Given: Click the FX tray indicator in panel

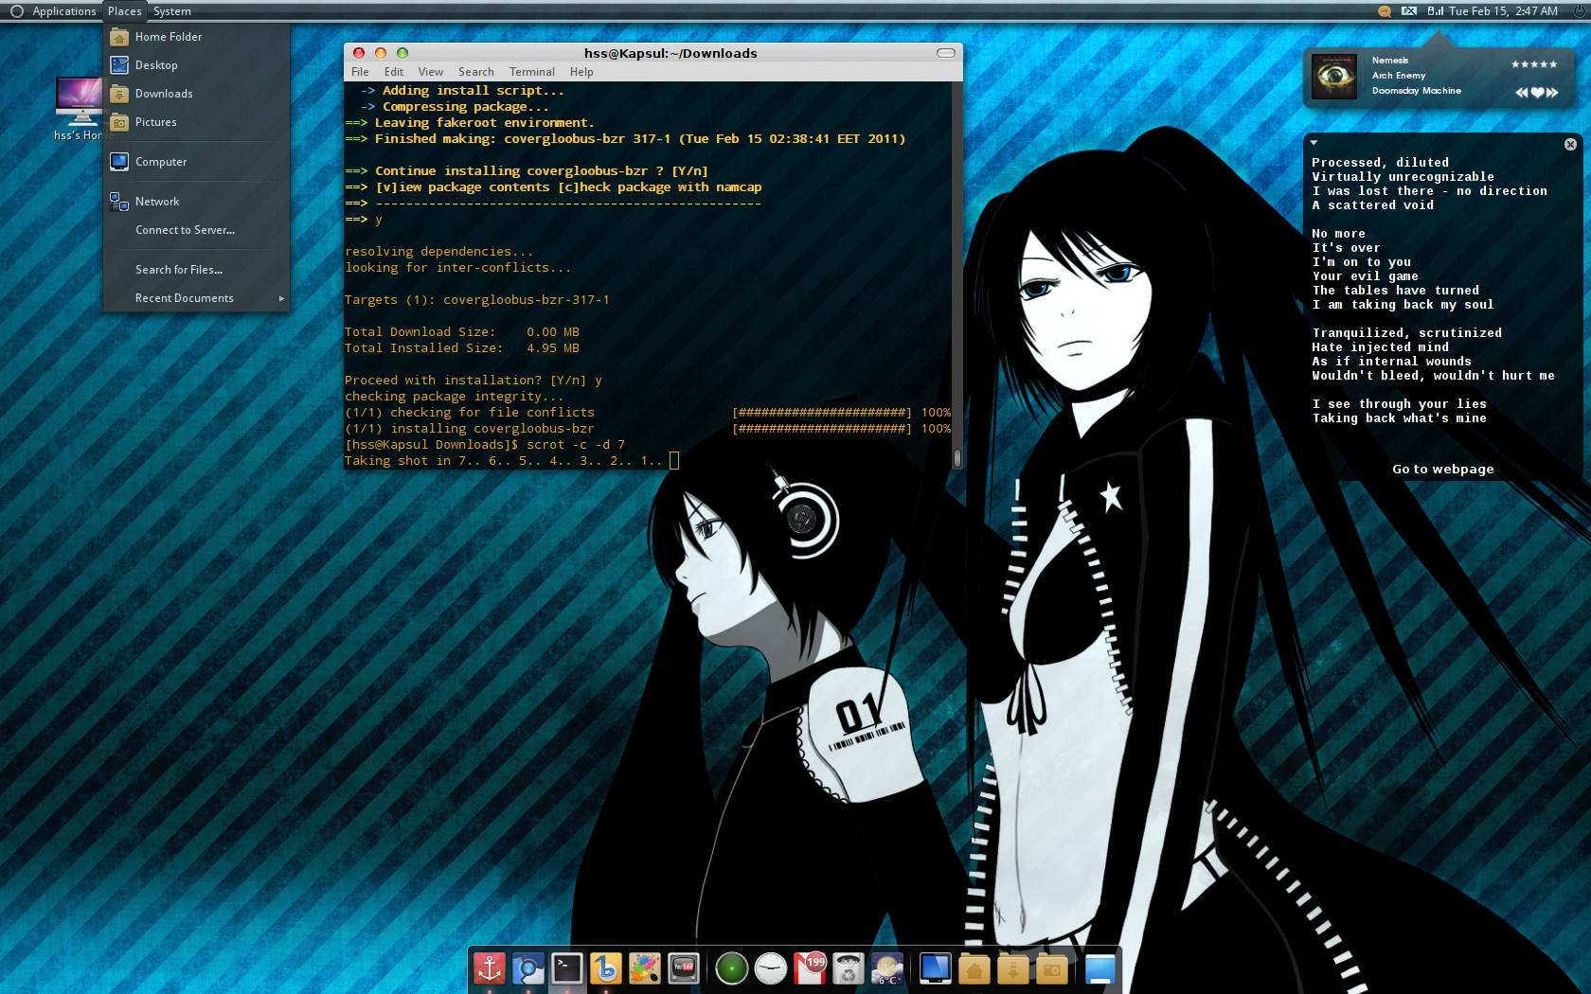Looking at the screenshot, I should pyautogui.click(x=1409, y=11).
